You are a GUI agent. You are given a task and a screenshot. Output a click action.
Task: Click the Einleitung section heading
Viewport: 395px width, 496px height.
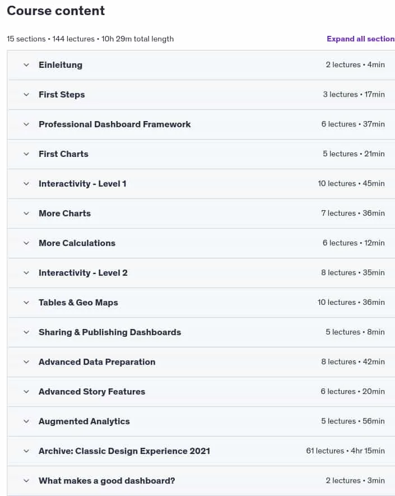coord(61,65)
